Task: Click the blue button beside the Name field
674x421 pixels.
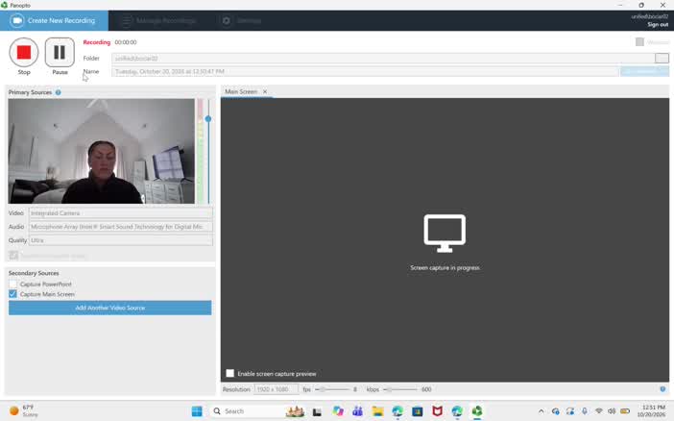Action: click(x=644, y=71)
